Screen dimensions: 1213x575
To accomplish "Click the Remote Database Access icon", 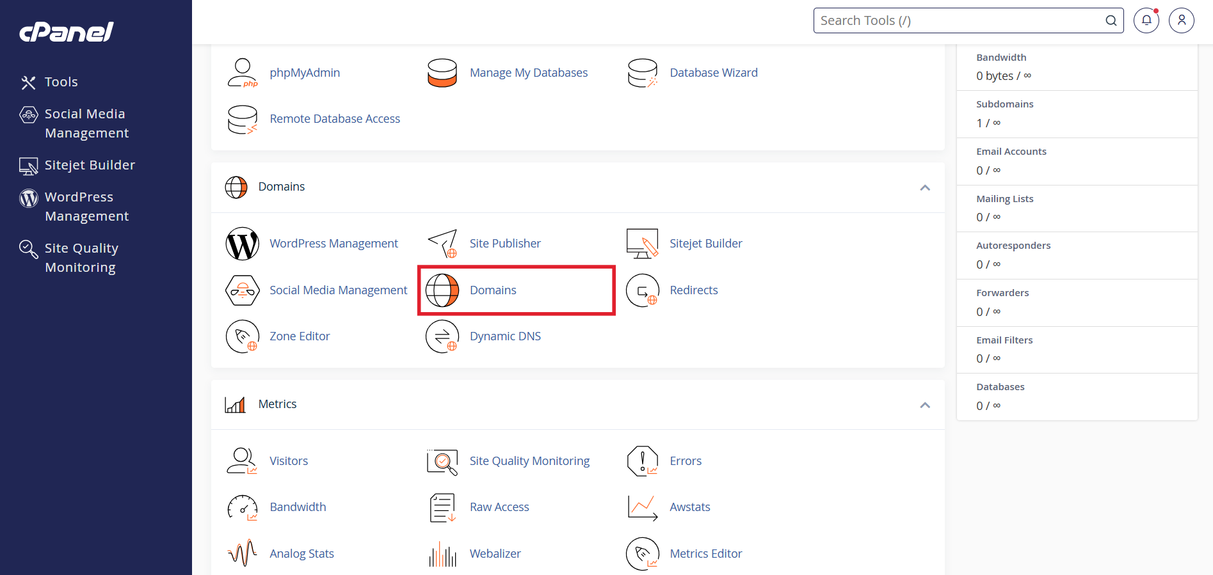I will 243,119.
